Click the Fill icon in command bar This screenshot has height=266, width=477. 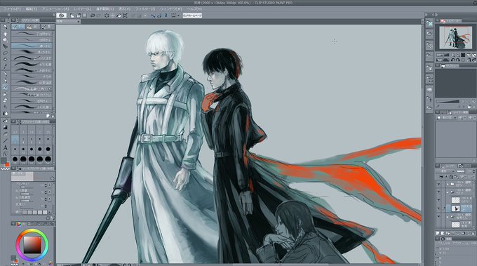click(x=119, y=15)
